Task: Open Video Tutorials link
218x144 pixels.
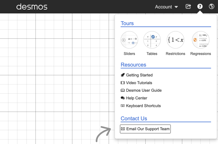Action: click(x=139, y=83)
